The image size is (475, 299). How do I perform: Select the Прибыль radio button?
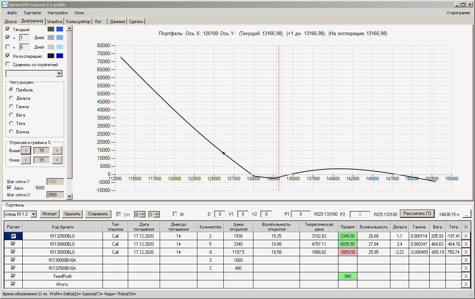[11, 90]
